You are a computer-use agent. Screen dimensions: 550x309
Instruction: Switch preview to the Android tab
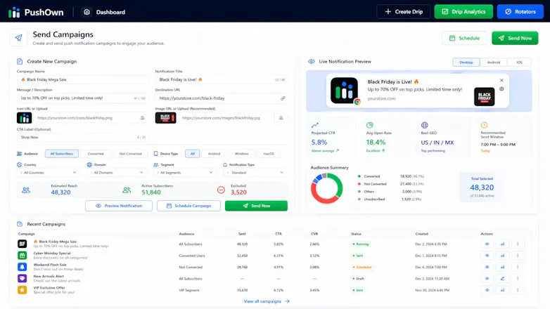pos(494,63)
